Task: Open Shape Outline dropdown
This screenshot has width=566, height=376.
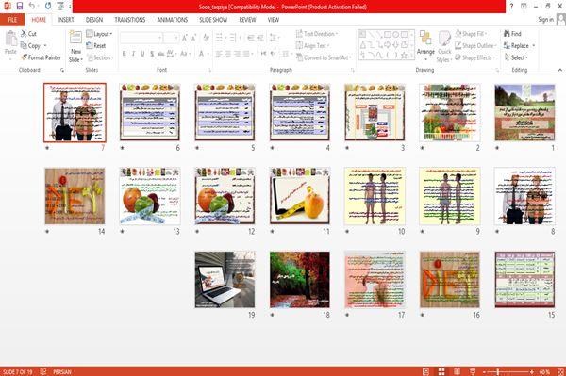Action: tap(476, 46)
